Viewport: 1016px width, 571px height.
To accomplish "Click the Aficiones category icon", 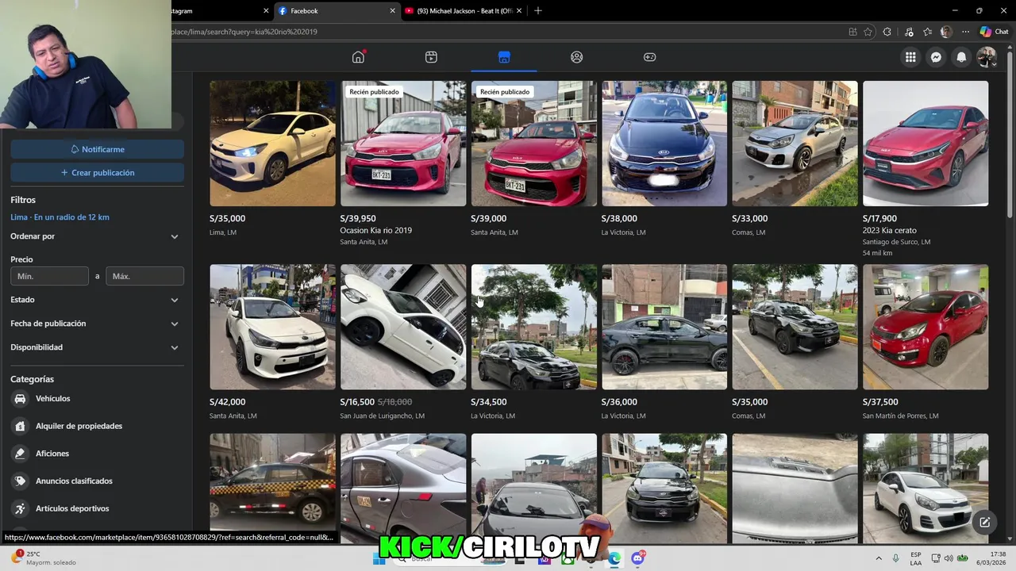I will (20, 454).
